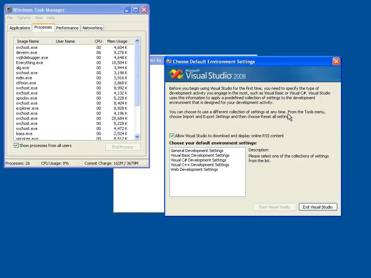Toggle Show processes from all users checkbox

16,146
